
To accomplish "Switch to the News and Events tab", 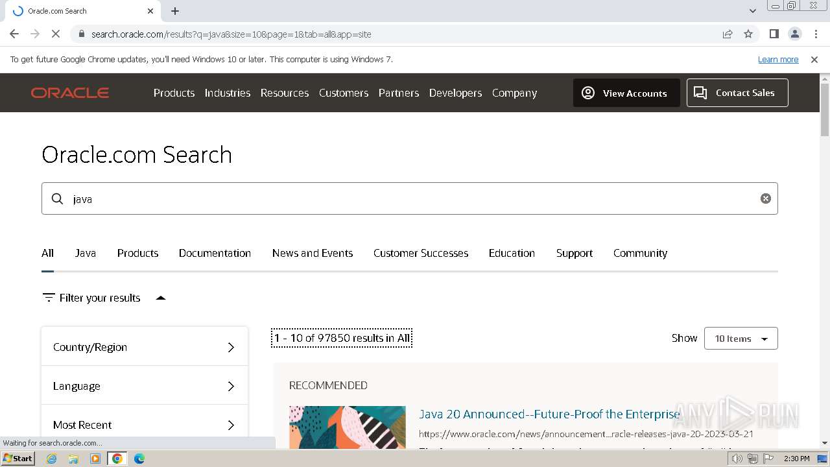I will pos(313,253).
